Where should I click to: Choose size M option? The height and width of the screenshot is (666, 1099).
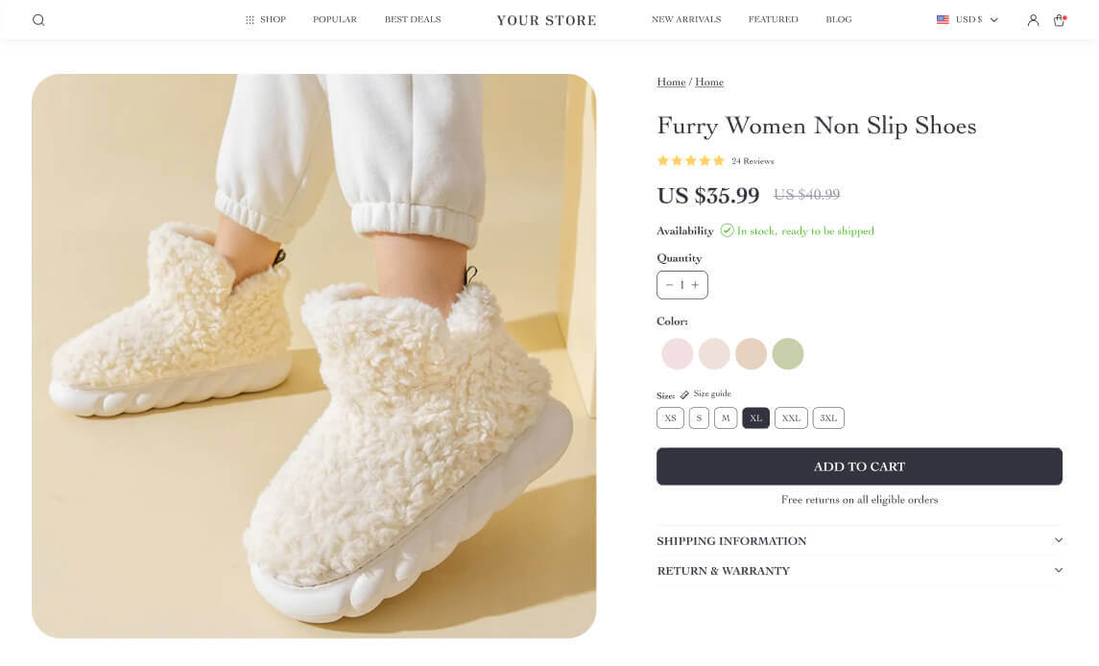tap(726, 418)
